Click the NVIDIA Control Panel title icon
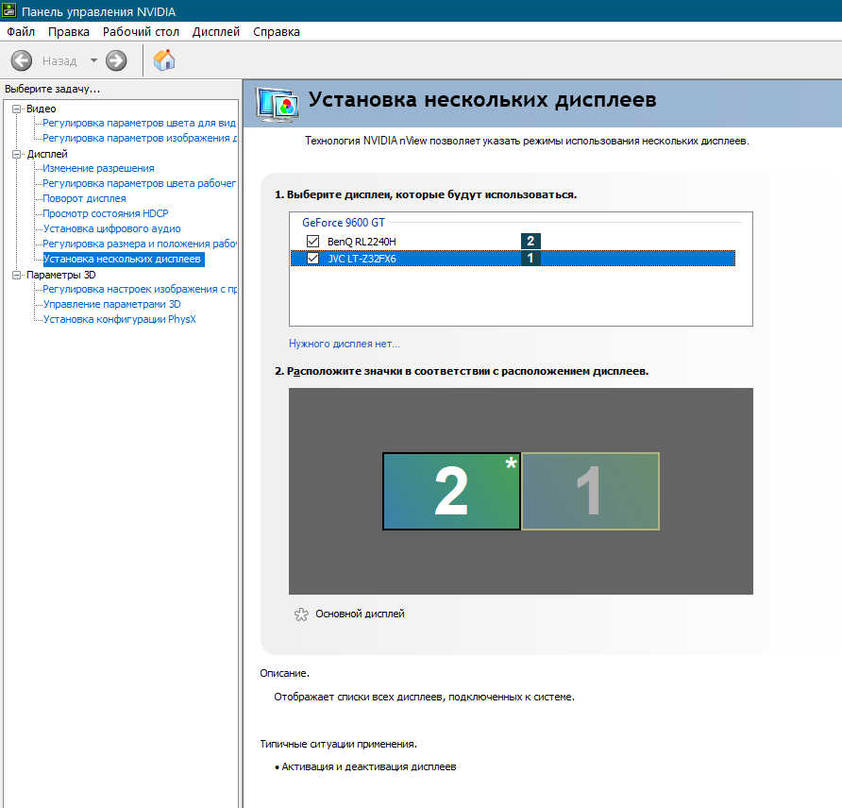 point(9,10)
